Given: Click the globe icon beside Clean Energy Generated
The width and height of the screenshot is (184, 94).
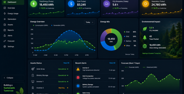Looking at the screenshot, I should point(145,46).
